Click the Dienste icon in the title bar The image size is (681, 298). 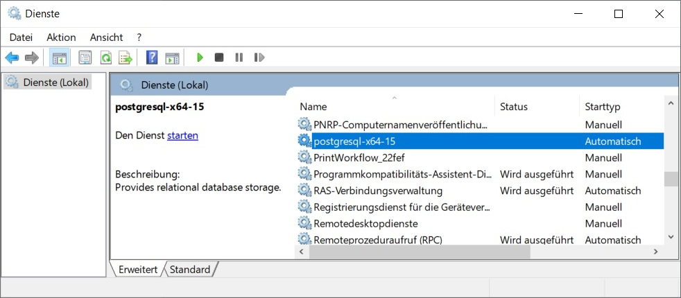(x=15, y=14)
